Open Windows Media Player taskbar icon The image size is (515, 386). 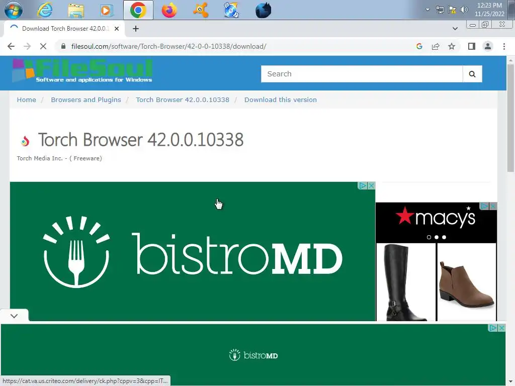coord(107,11)
